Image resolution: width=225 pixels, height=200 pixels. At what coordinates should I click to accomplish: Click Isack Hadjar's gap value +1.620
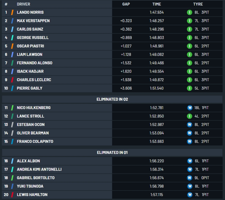point(126,71)
